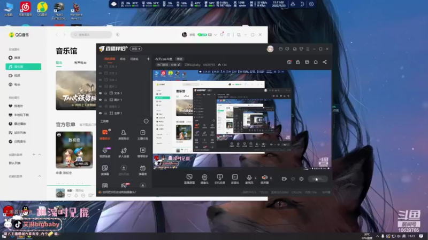Image resolution: width=428 pixels, height=240 pixels.
Task: Open the dropdown arrow next to QQ Music username
Action: point(216,35)
